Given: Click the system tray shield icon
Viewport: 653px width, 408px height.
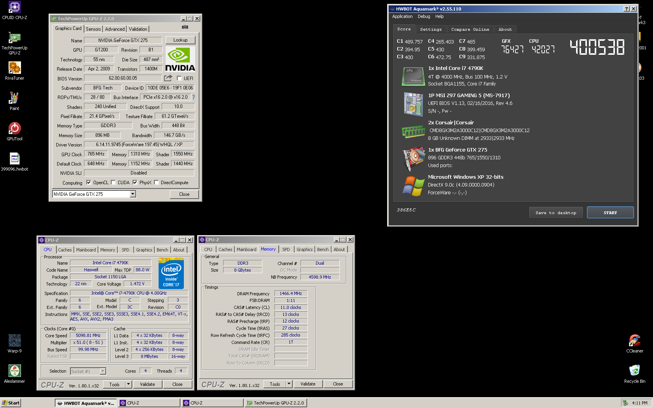Looking at the screenshot, I should (625, 403).
